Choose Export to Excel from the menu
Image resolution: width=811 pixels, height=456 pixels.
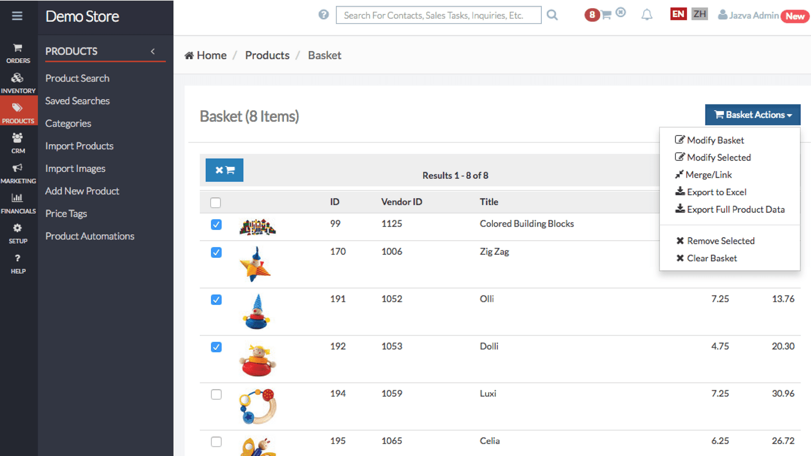(716, 192)
